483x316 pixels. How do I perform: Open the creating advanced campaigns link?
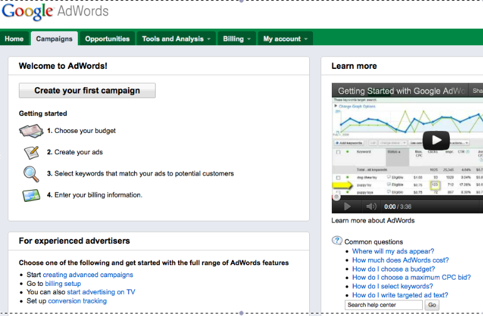coord(88,275)
